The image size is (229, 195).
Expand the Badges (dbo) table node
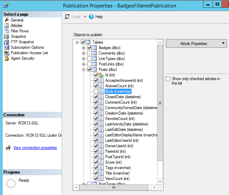(84, 48)
